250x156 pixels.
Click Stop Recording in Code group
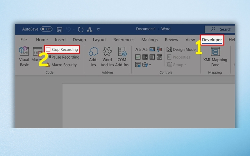pos(62,49)
